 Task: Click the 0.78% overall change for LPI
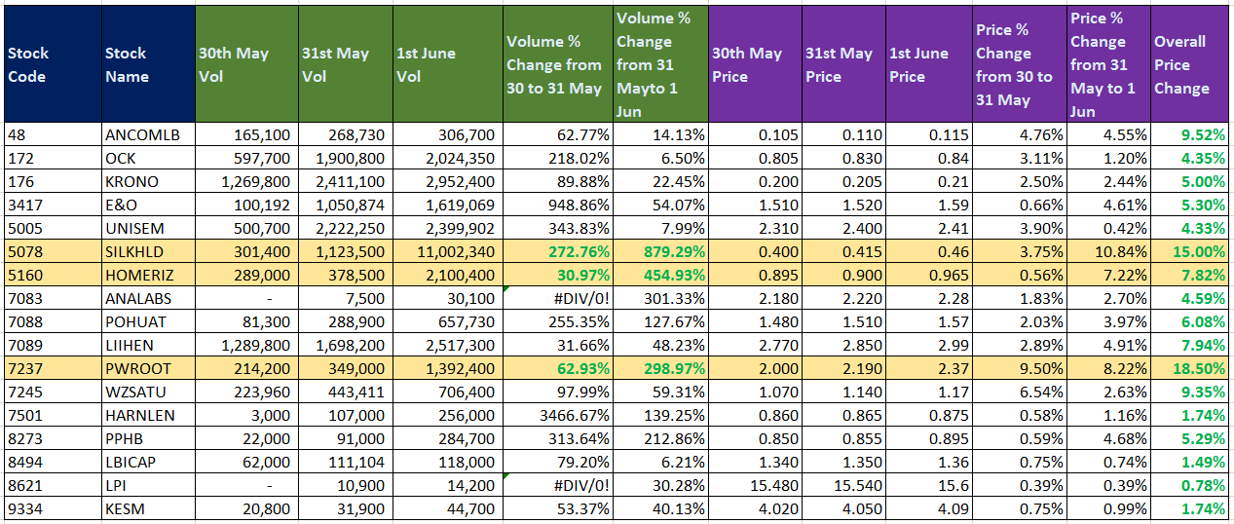pyautogui.click(x=1190, y=485)
